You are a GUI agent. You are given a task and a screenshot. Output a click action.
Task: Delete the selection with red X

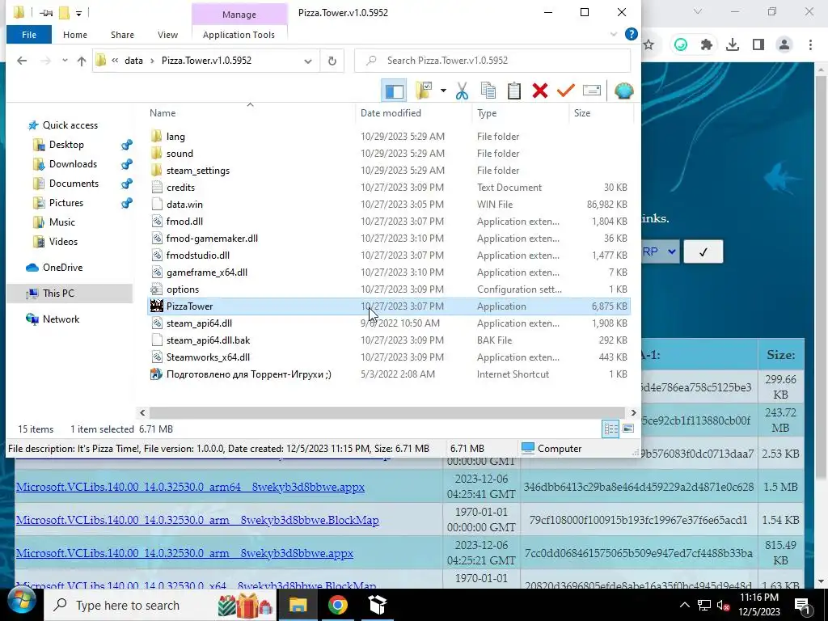click(539, 91)
